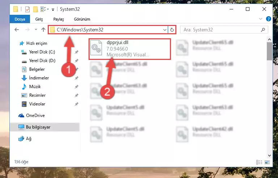The image size is (278, 178).
Task: Maximize the System32 window
Action: pos(248,9)
